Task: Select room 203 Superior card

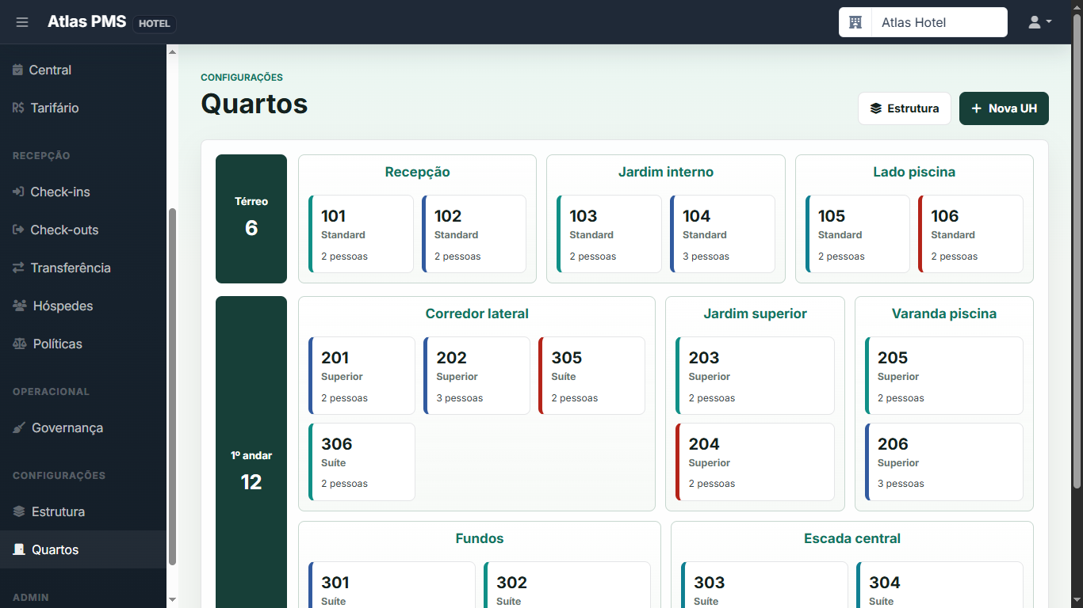Action: [755, 376]
